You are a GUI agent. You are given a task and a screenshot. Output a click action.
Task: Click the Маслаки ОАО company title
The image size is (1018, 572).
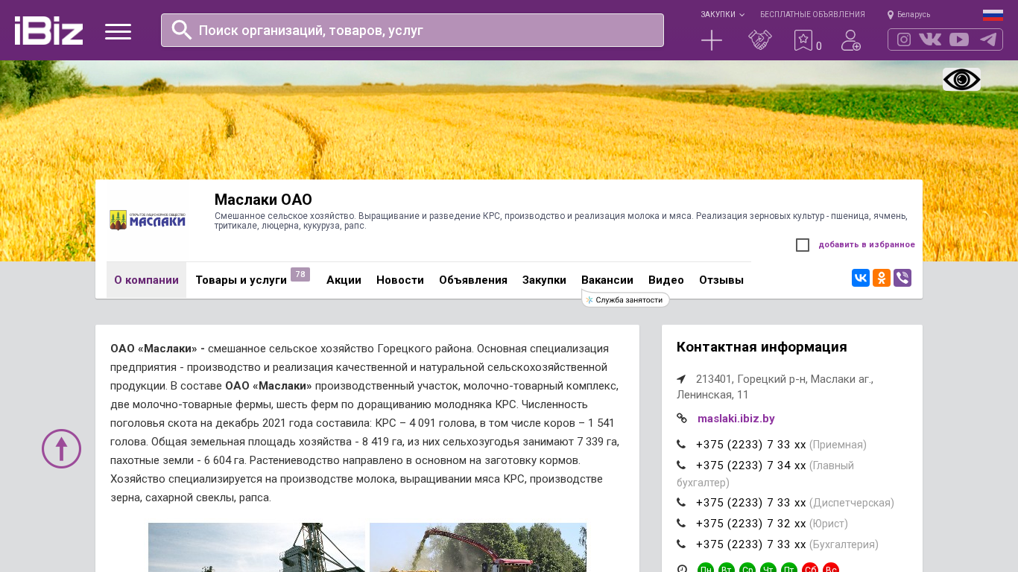pos(263,200)
